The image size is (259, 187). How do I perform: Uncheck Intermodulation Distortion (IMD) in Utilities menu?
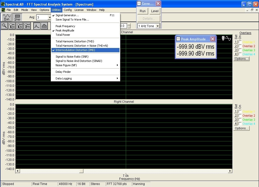pyautogui.click(x=85, y=50)
